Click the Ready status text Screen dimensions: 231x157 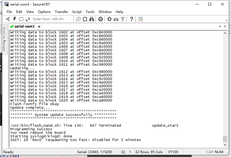8,152
